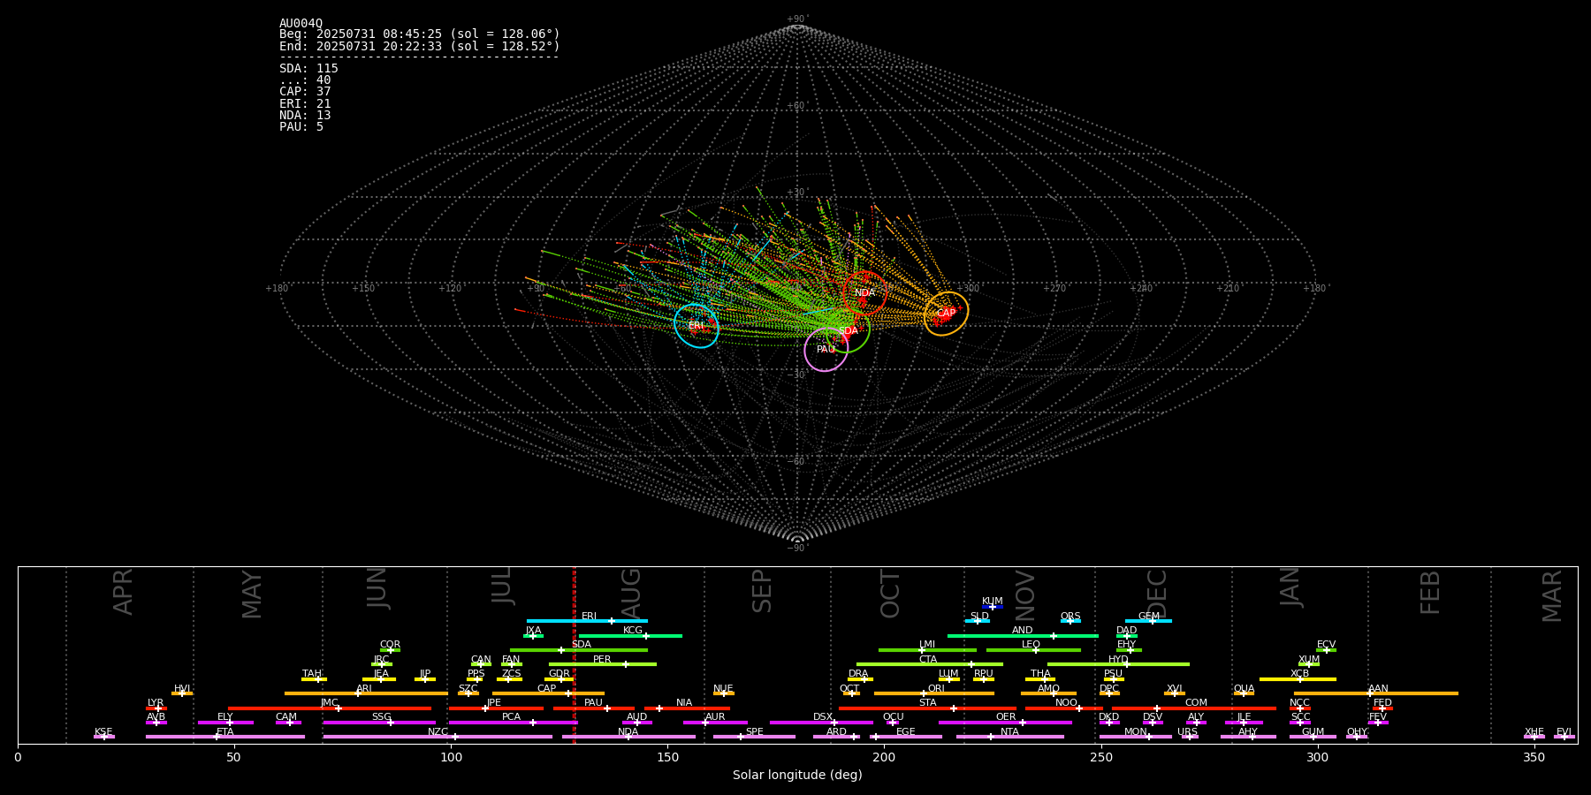1591x795 pixels.
Task: Click the APR month label in timeline
Action: pyautogui.click(x=123, y=592)
